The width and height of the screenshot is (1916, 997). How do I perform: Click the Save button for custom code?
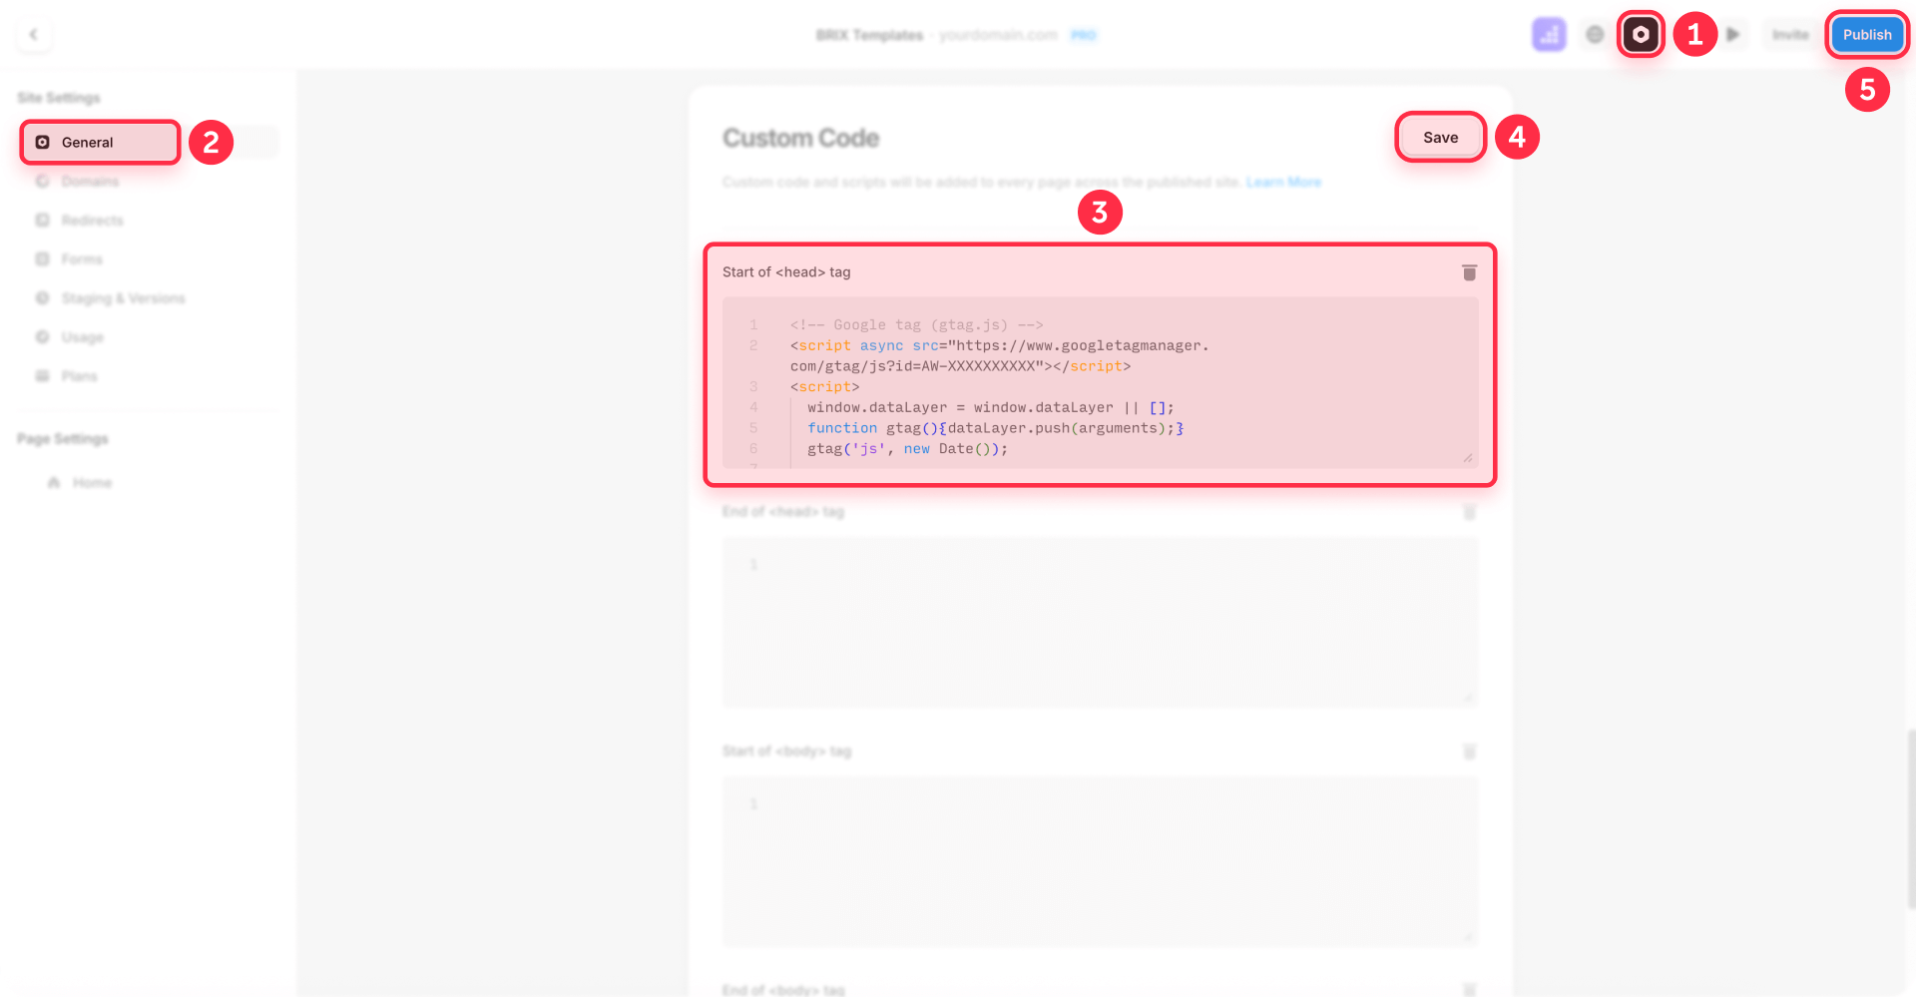click(x=1440, y=137)
